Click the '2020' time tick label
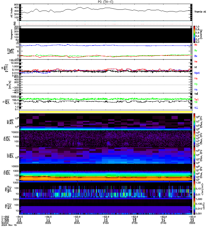Screen dimensions: 214x229 click(x=48, y=223)
